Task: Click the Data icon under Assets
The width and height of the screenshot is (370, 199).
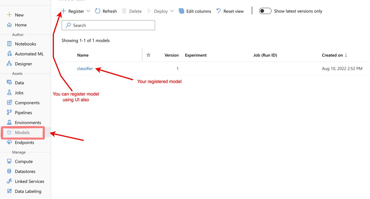Action: [9, 83]
